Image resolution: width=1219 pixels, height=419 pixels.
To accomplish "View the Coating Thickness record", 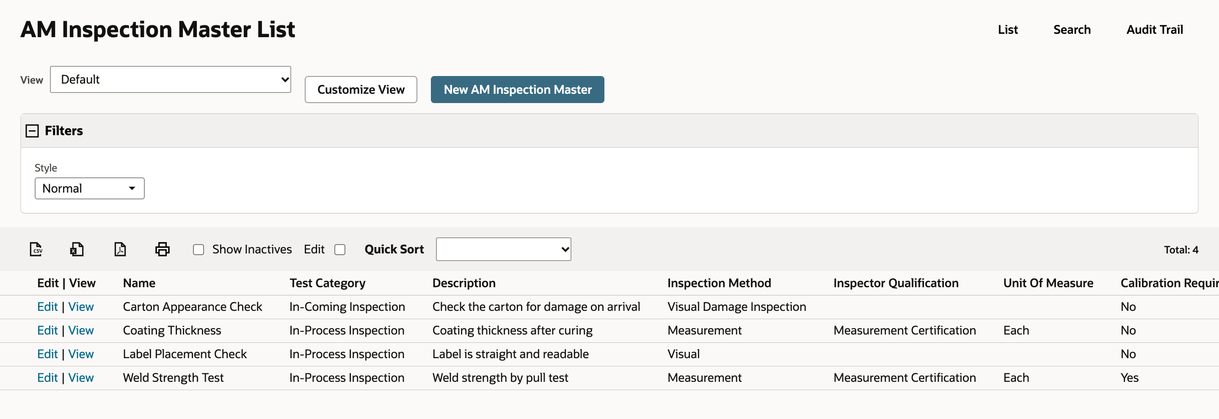I will (x=81, y=331).
